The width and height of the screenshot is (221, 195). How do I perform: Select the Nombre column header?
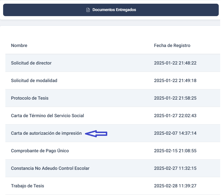click(x=19, y=46)
